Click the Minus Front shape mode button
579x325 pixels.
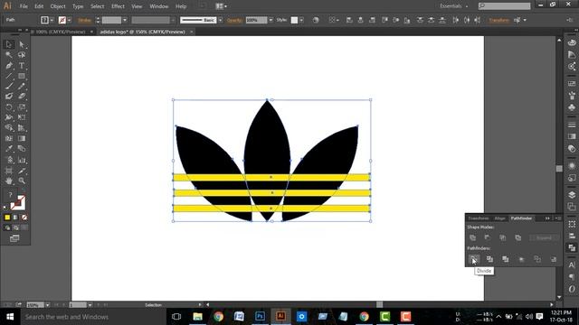488,237
